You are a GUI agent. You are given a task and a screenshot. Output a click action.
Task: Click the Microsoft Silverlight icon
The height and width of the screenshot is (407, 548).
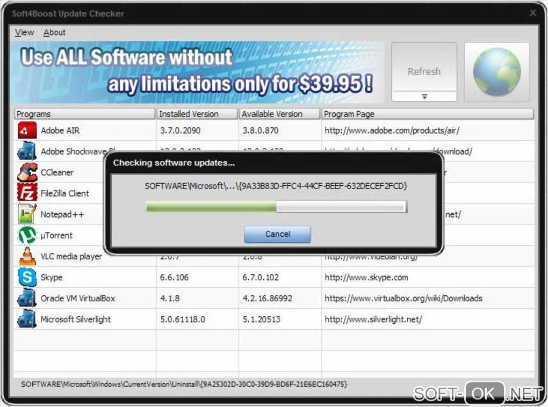pos(27,318)
